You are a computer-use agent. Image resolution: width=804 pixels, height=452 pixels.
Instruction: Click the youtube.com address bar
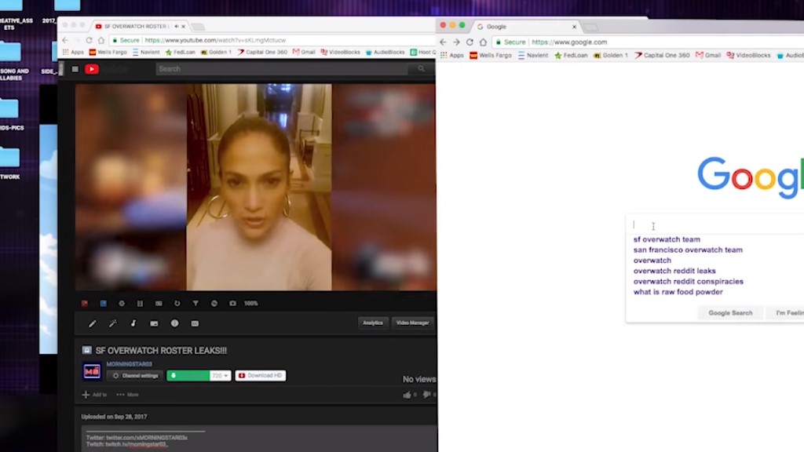coord(272,40)
